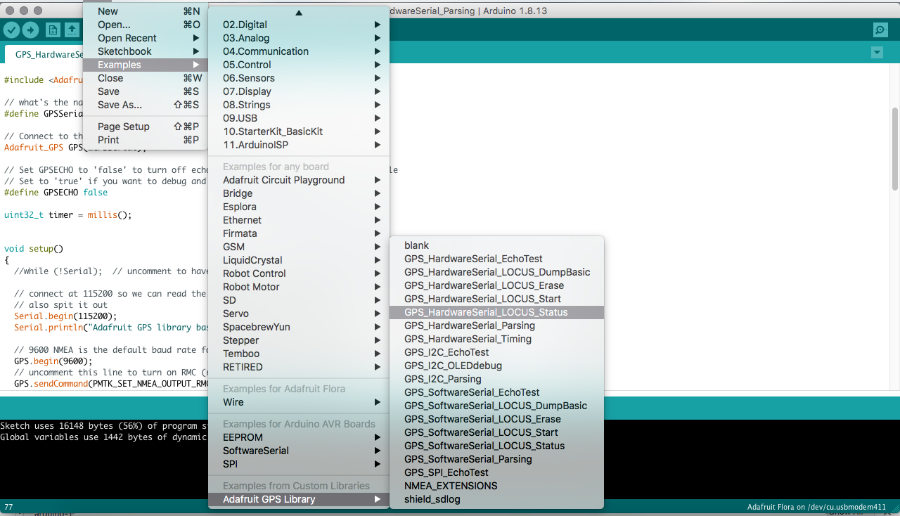
Task: Open GPS_HardwareSerial_LOCUS_Status example
Action: [x=496, y=312]
